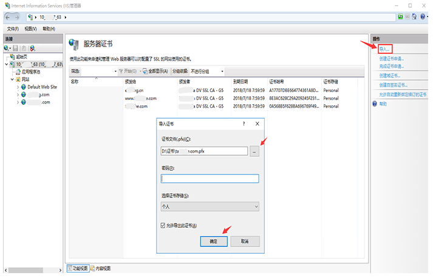Click the 帮助 help icon in actions pane
The width and height of the screenshot is (433, 278).
[374, 104]
